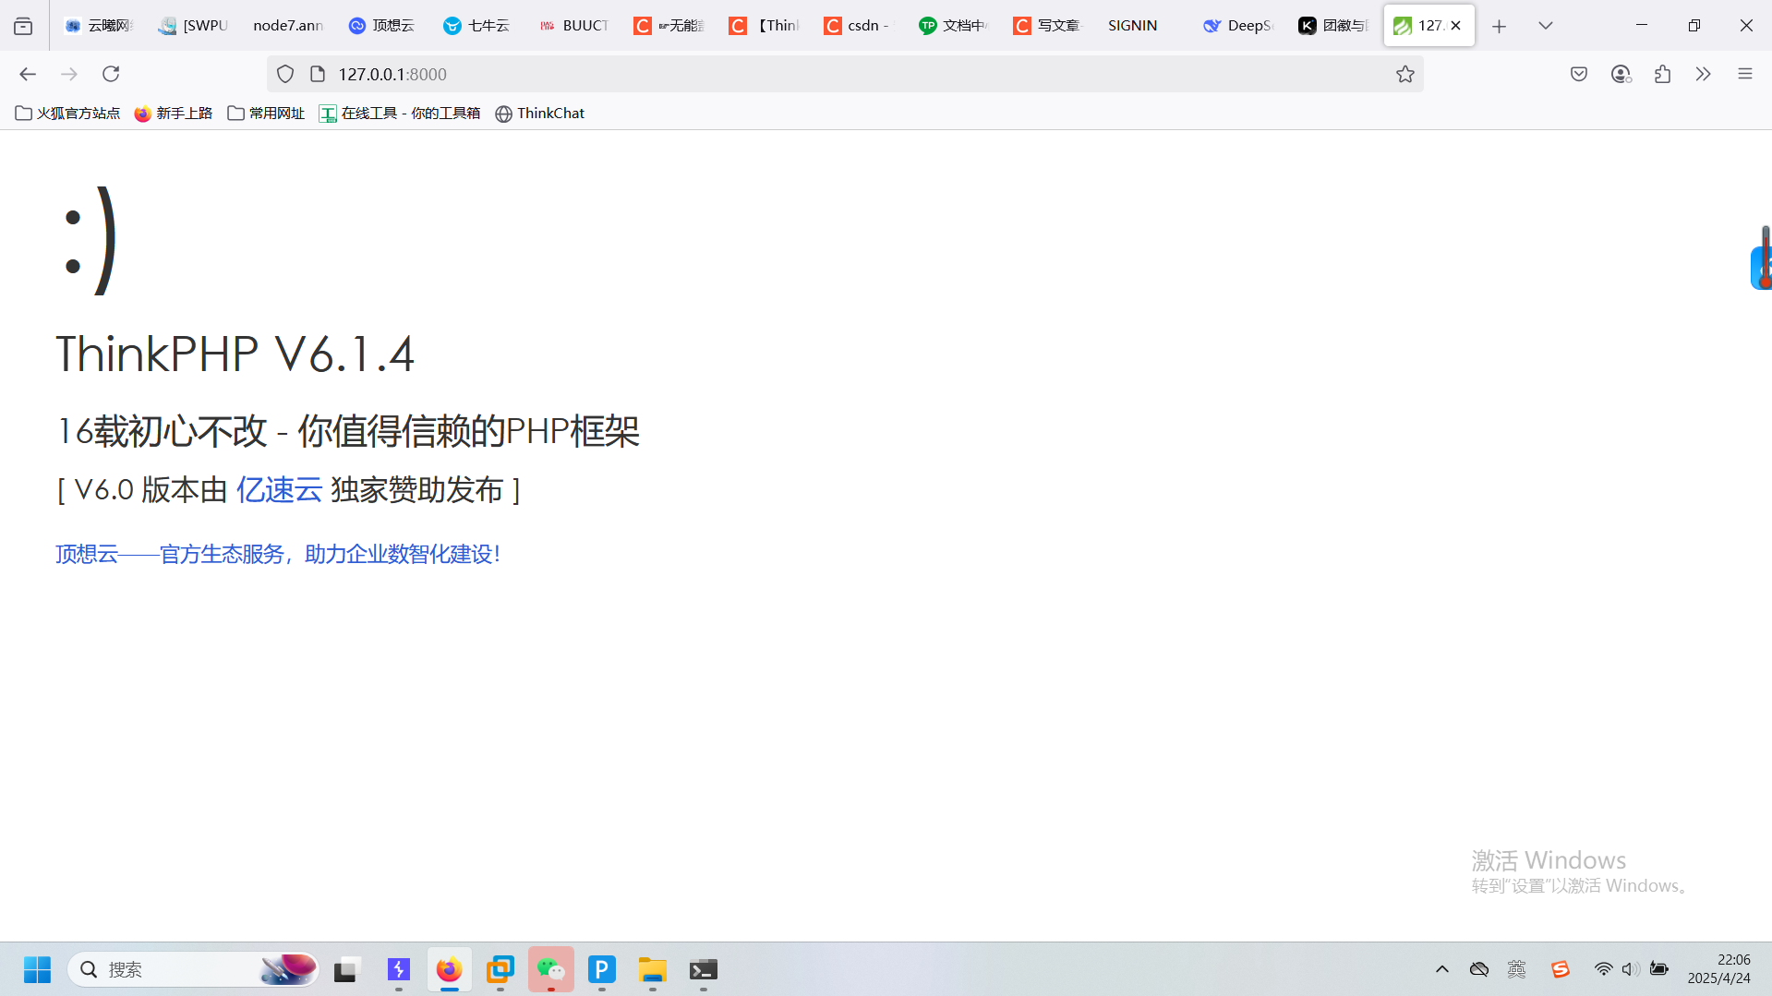Switch to the node7.ann tab
1772x996 pixels.
288,26
